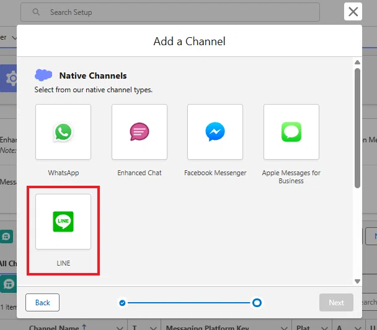This screenshot has height=330, width=377.
Task: Open Channel Name column dropdown chevron
Action: tap(120, 328)
